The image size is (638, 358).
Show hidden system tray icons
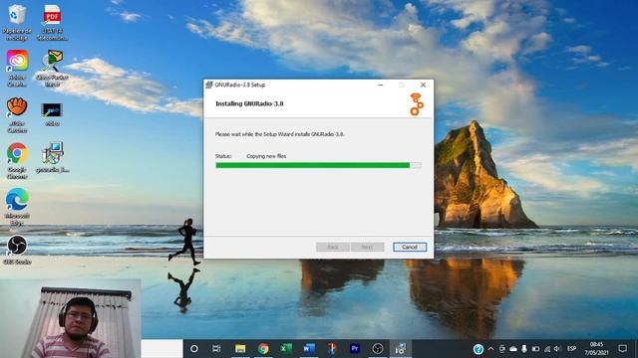pyautogui.click(x=491, y=349)
